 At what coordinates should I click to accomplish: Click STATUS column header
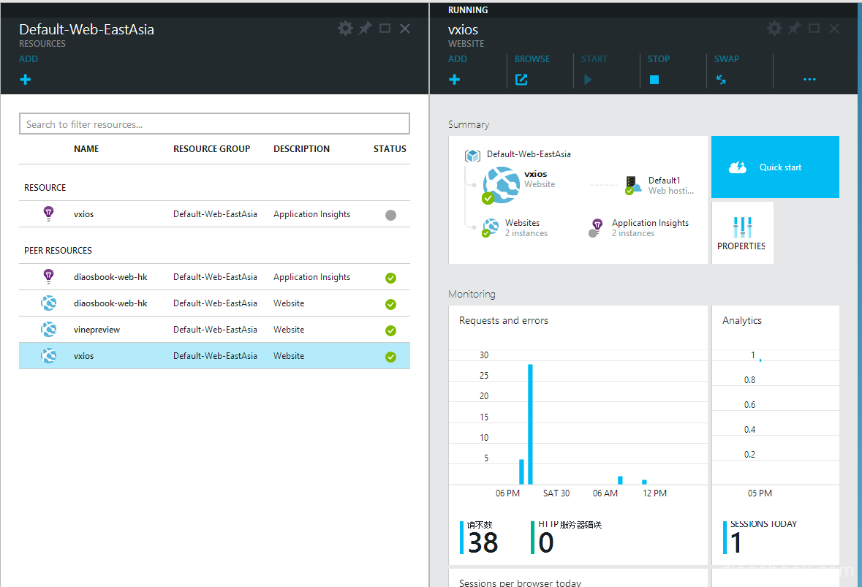[390, 149]
